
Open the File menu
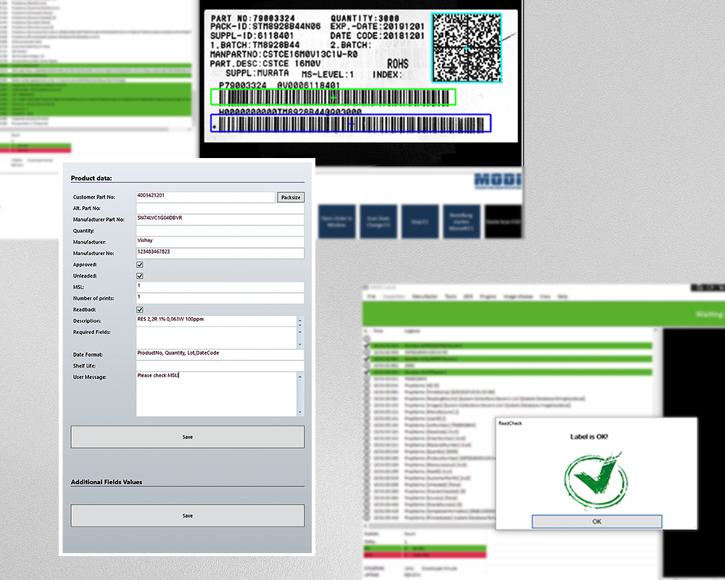tap(370, 297)
